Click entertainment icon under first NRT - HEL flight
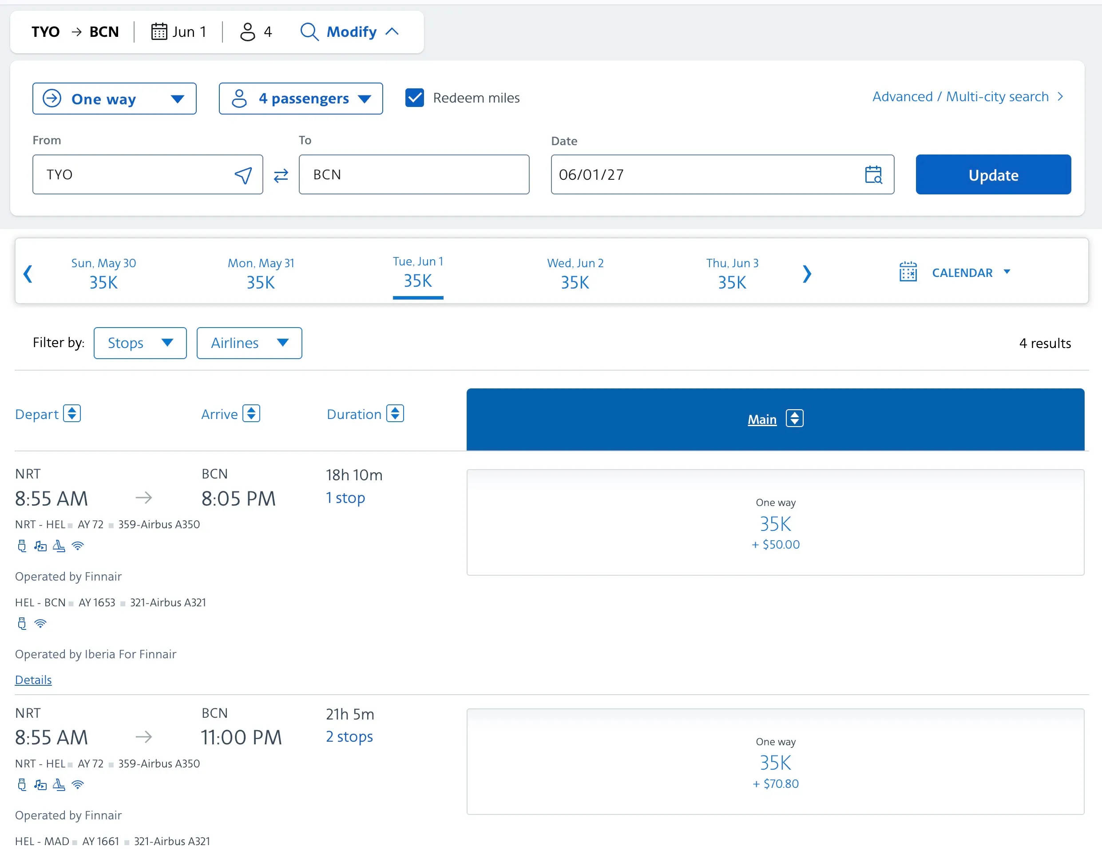1102x854 pixels. click(x=40, y=546)
